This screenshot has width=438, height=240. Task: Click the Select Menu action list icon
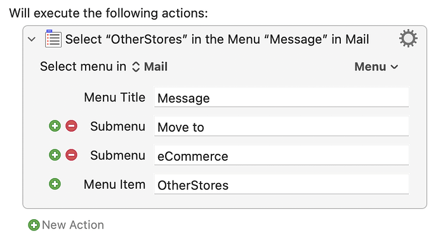tap(53, 39)
